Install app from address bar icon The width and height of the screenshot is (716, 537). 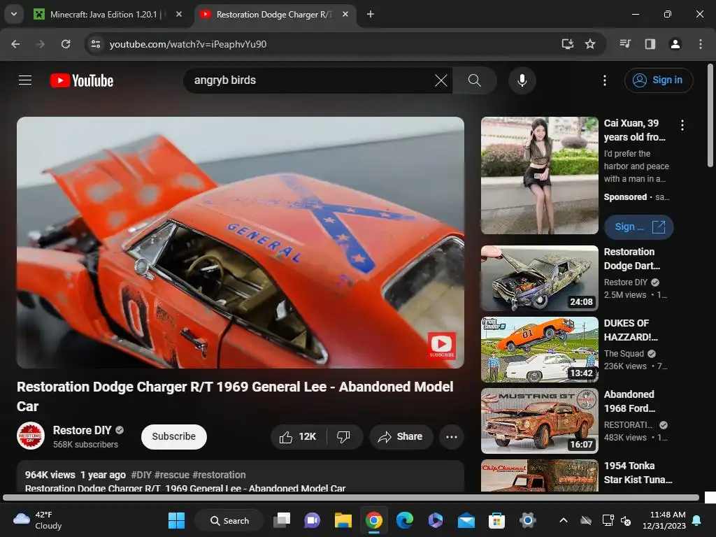click(568, 44)
